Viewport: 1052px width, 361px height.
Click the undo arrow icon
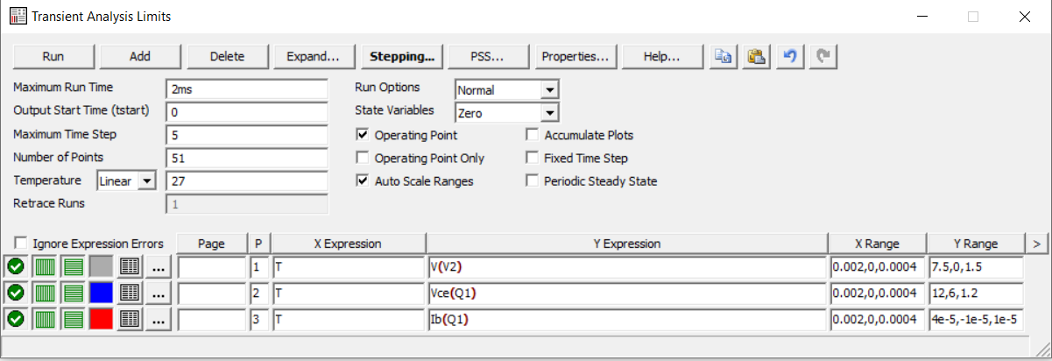pos(790,56)
